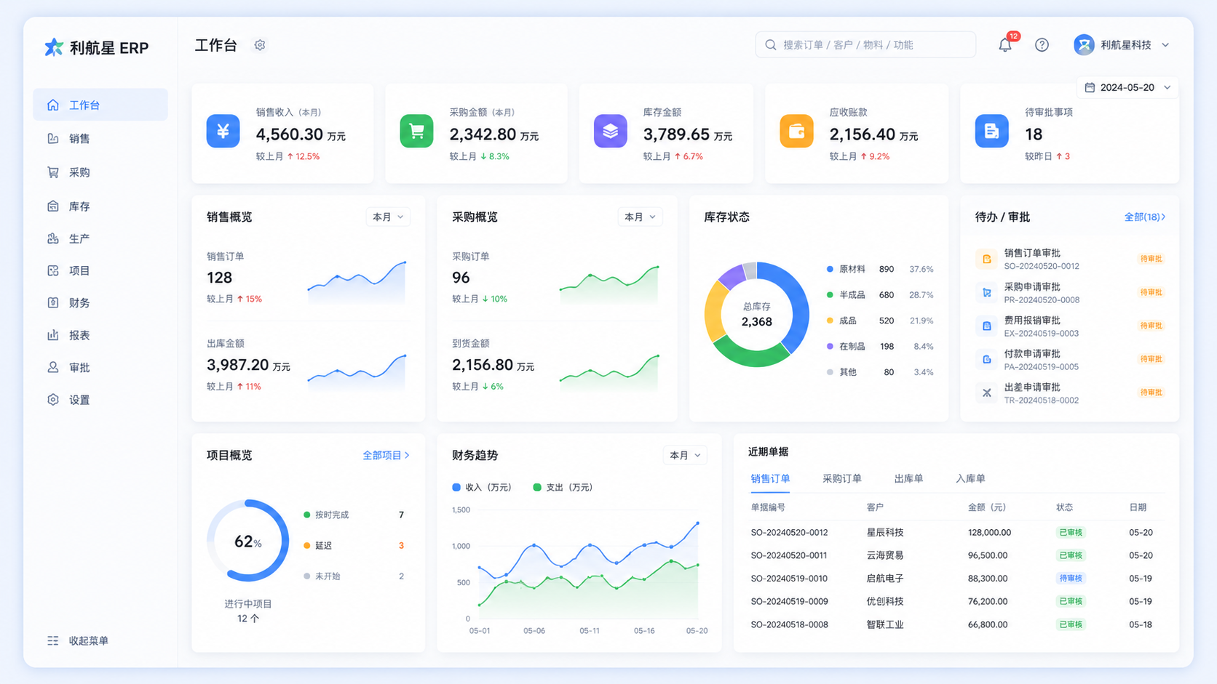Open 设置 in the sidebar
This screenshot has height=684, width=1217.
(x=100, y=400)
